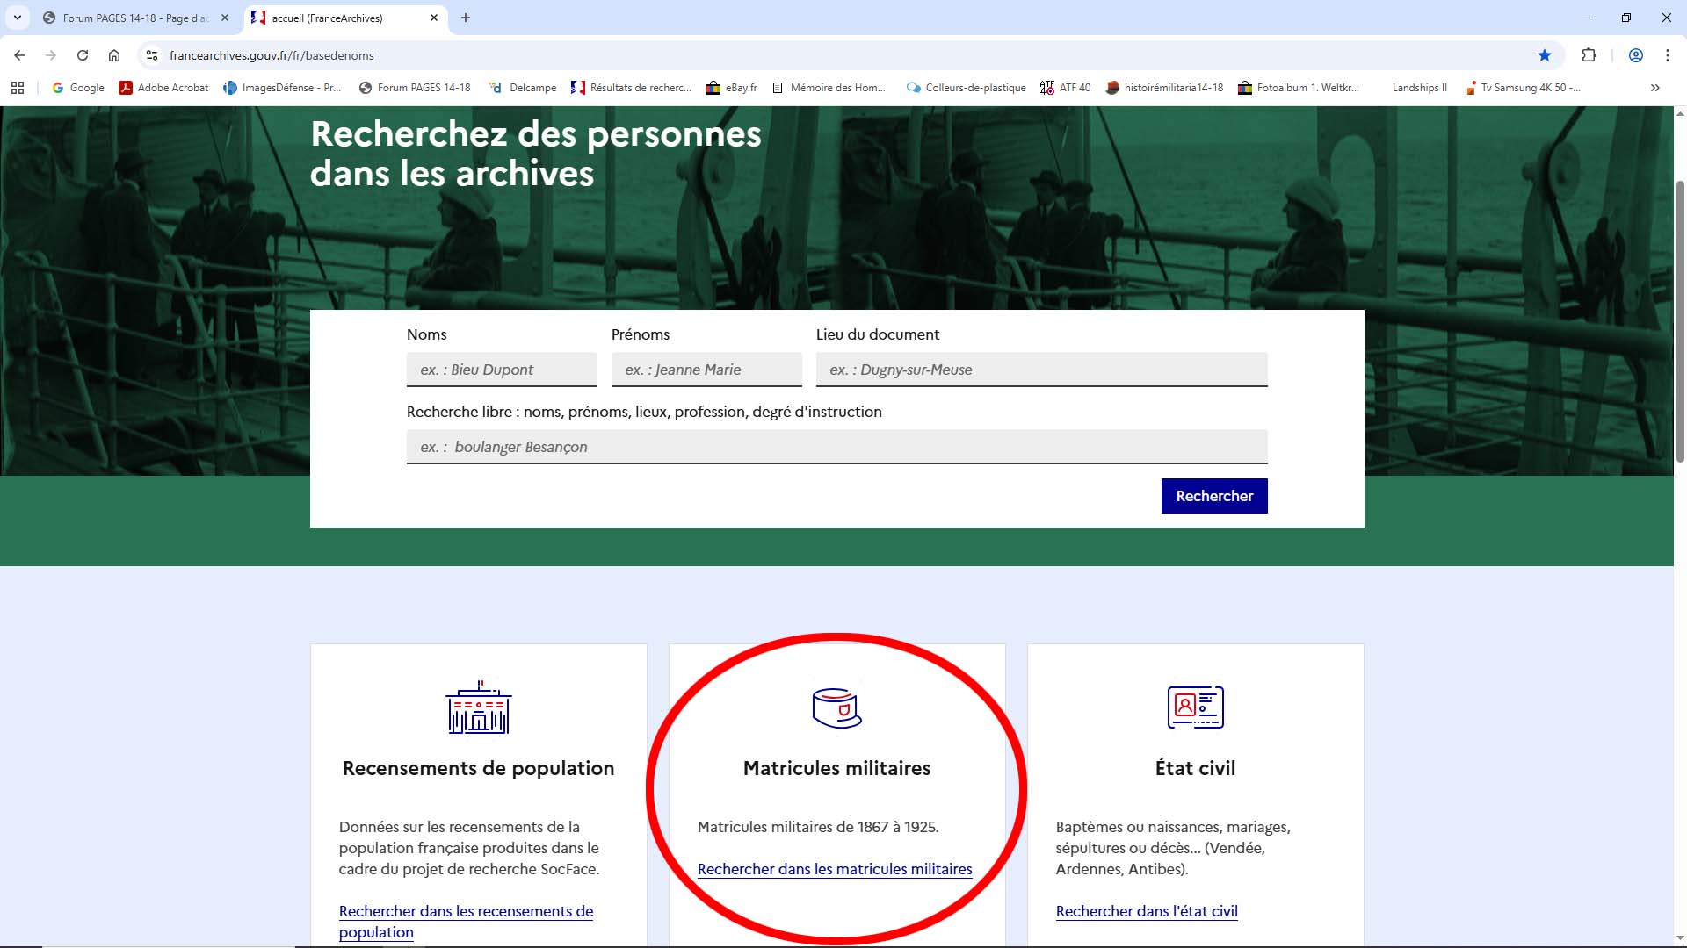The image size is (1687, 948).
Task: Toggle the bookmark star for this page
Action: 1545,55
